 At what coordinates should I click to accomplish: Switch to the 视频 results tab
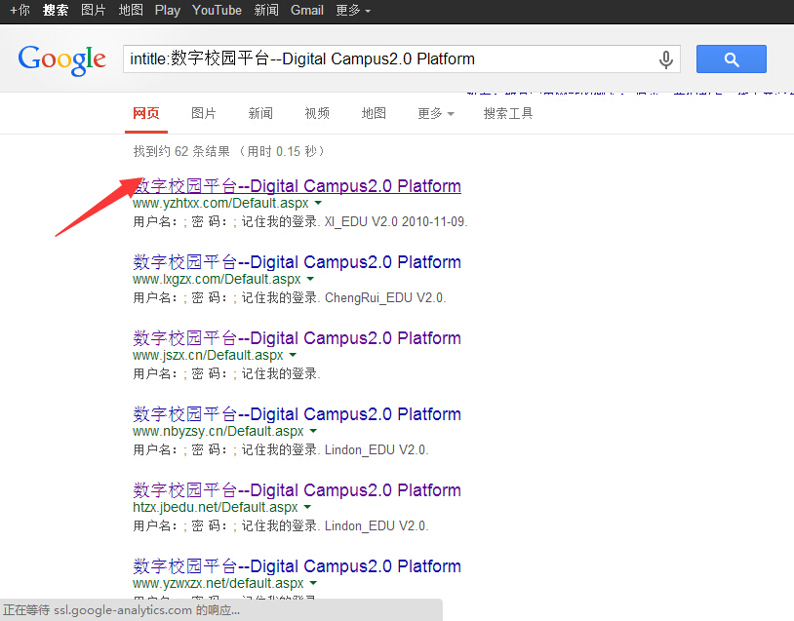[x=317, y=113]
